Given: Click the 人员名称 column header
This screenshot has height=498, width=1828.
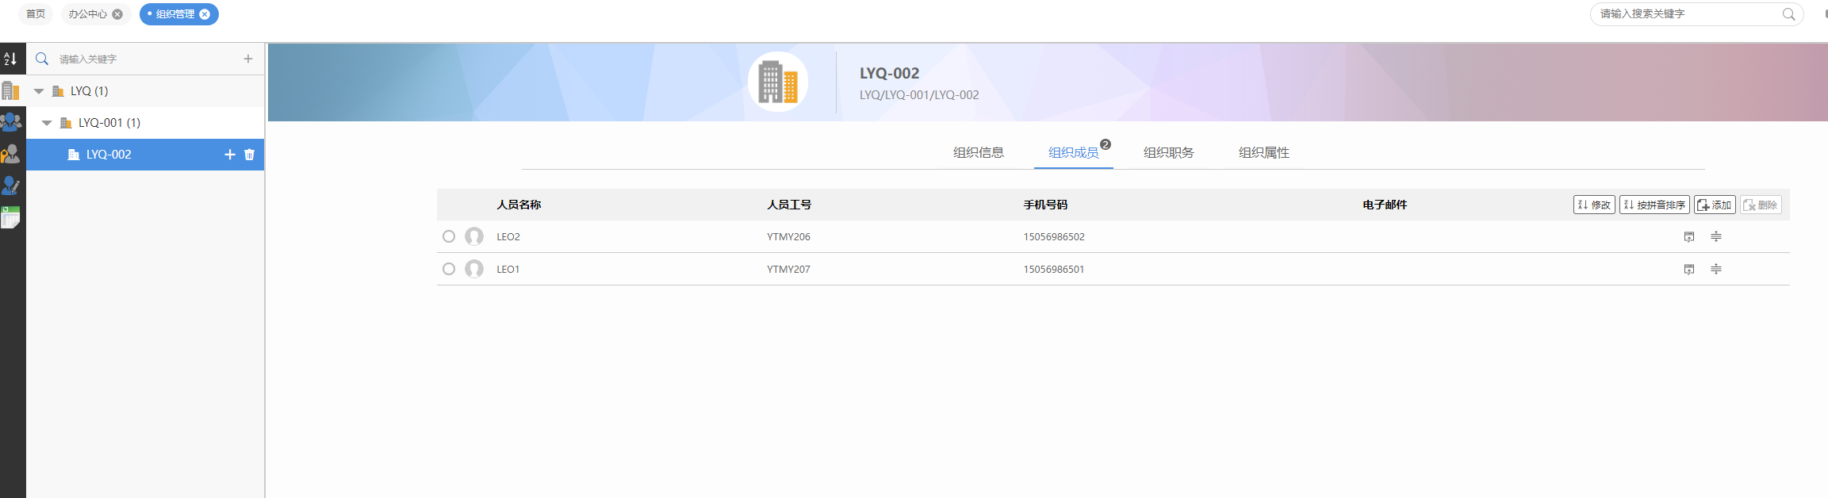Looking at the screenshot, I should (x=519, y=205).
